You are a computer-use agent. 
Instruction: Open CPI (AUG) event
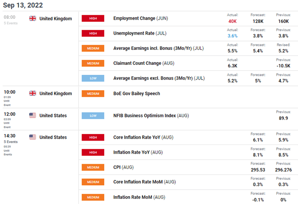124,167
